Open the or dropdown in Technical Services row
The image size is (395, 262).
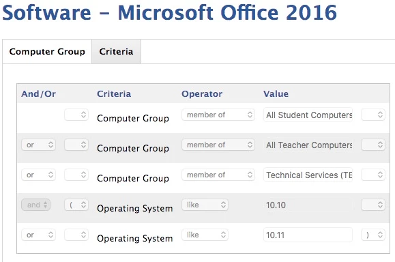pyautogui.click(x=38, y=175)
